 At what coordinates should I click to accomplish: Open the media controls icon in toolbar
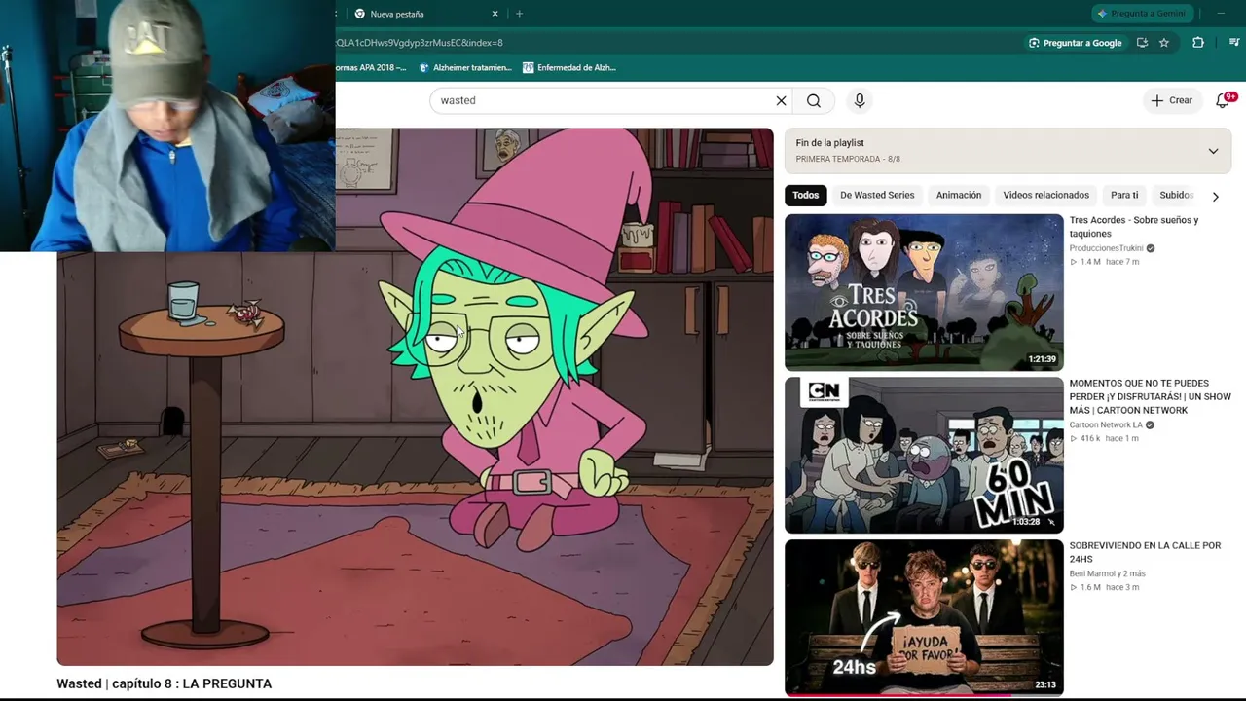(x=1234, y=43)
